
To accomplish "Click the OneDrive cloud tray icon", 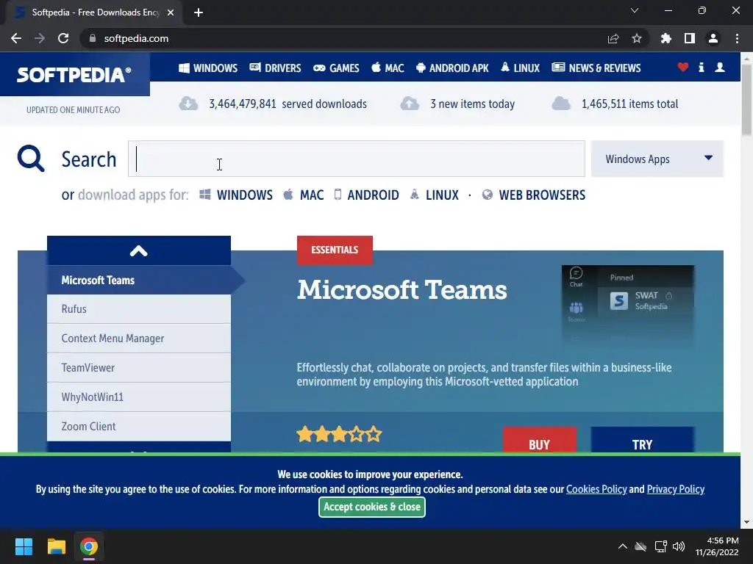I will (640, 546).
